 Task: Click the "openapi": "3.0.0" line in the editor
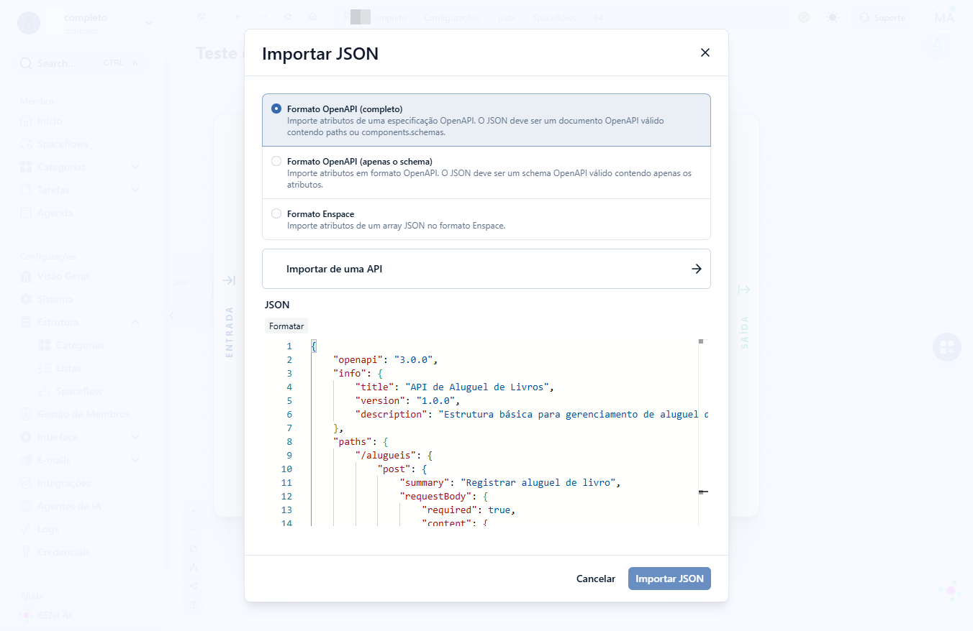point(385,359)
